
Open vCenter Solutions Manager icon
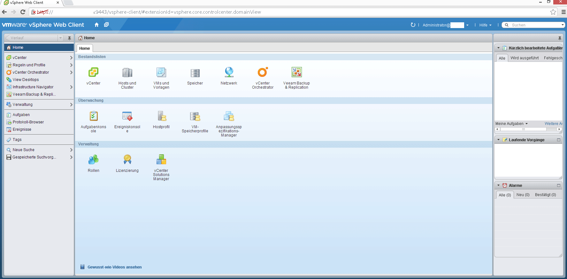(161, 159)
